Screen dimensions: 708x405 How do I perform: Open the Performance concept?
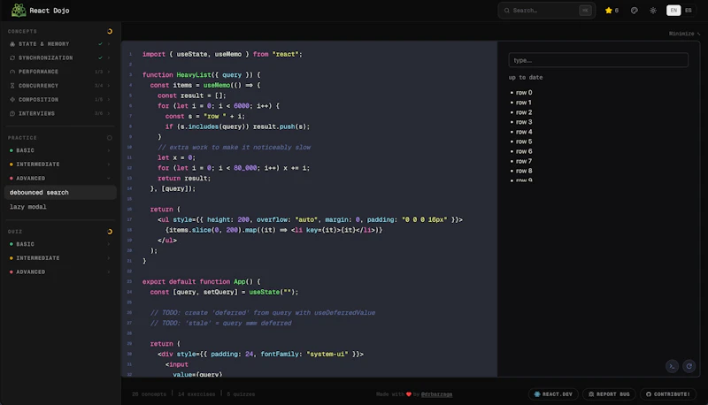(59, 72)
